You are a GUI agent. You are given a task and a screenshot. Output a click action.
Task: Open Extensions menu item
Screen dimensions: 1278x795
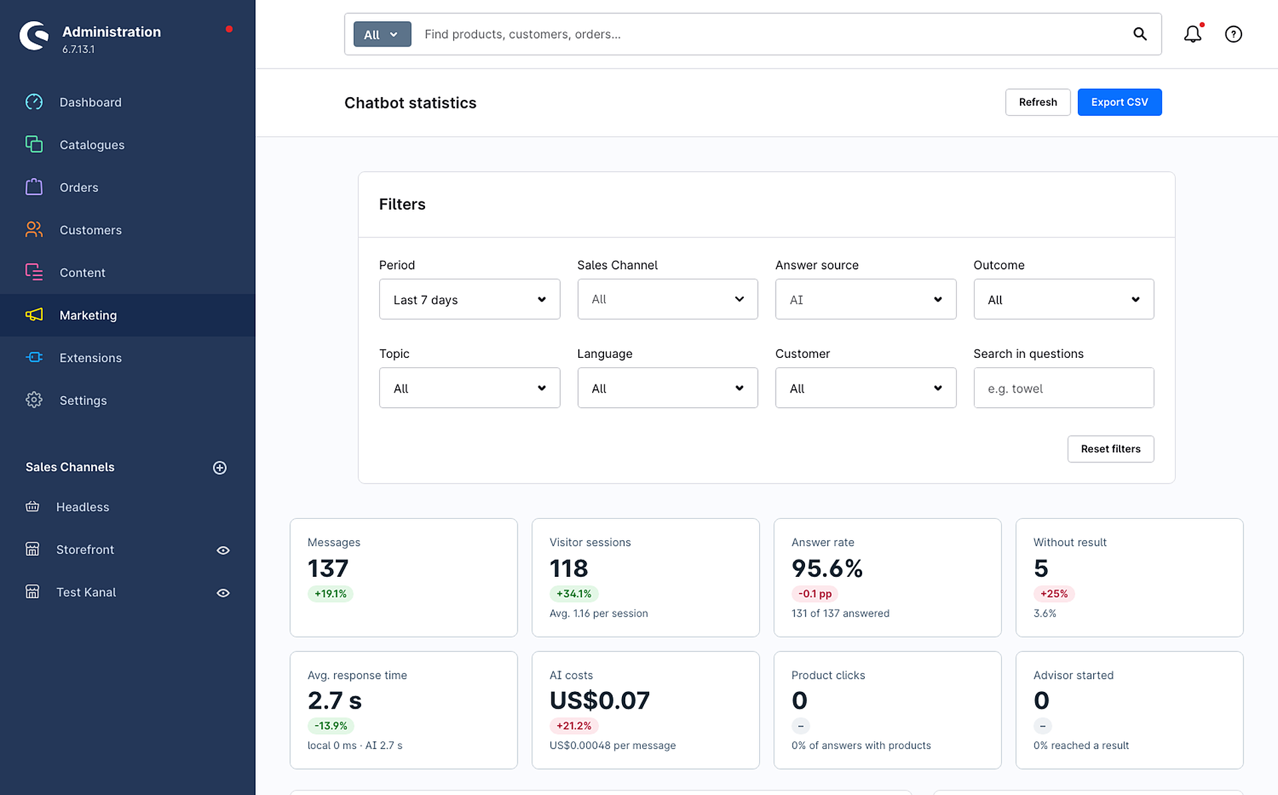click(x=128, y=357)
